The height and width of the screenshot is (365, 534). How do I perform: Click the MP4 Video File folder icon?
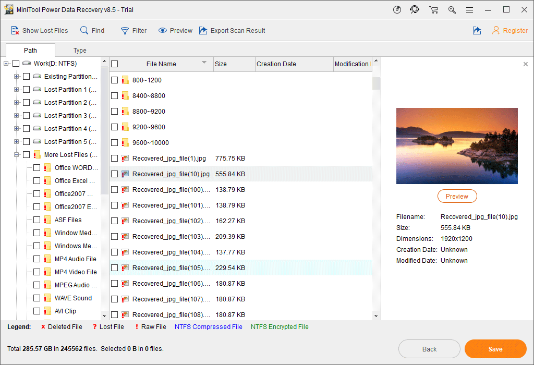point(47,272)
